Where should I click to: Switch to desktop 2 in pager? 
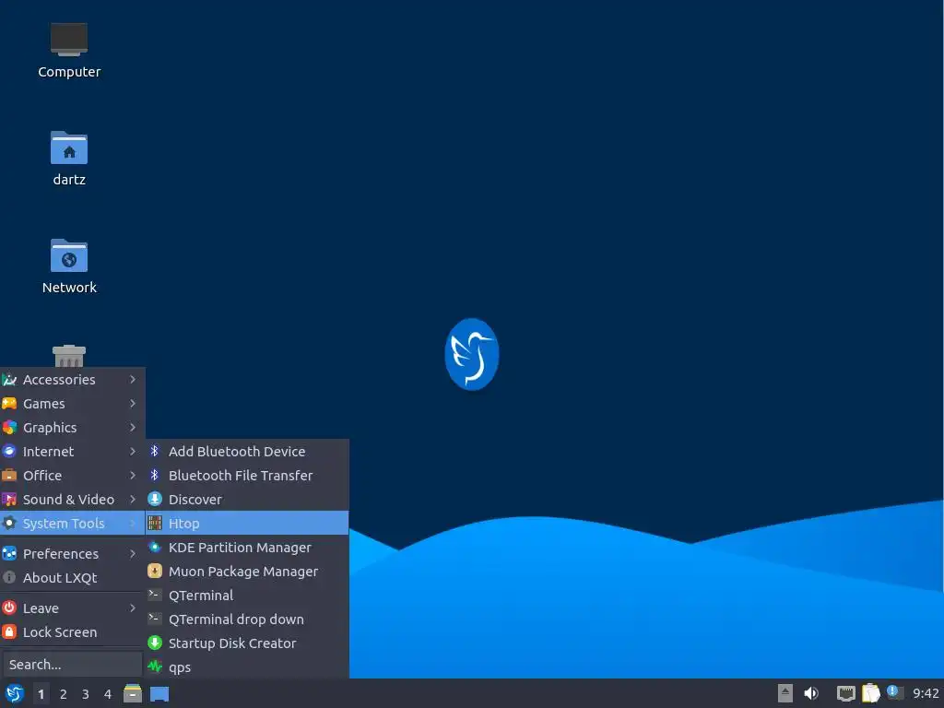tap(64, 694)
